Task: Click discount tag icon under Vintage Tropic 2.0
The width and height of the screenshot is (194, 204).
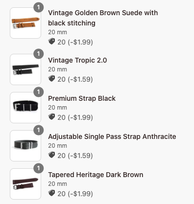Action: [51, 79]
